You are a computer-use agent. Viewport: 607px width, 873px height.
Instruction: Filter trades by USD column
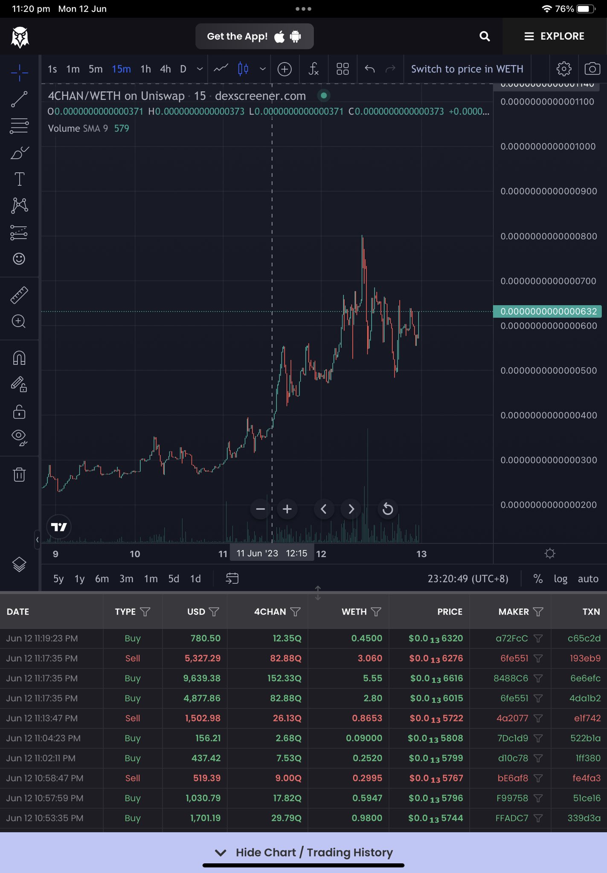[214, 612]
